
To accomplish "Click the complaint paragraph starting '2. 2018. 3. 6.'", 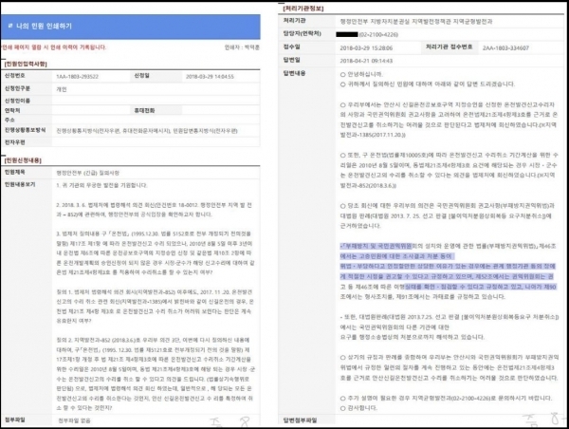I will pyautogui.click(x=154, y=210).
